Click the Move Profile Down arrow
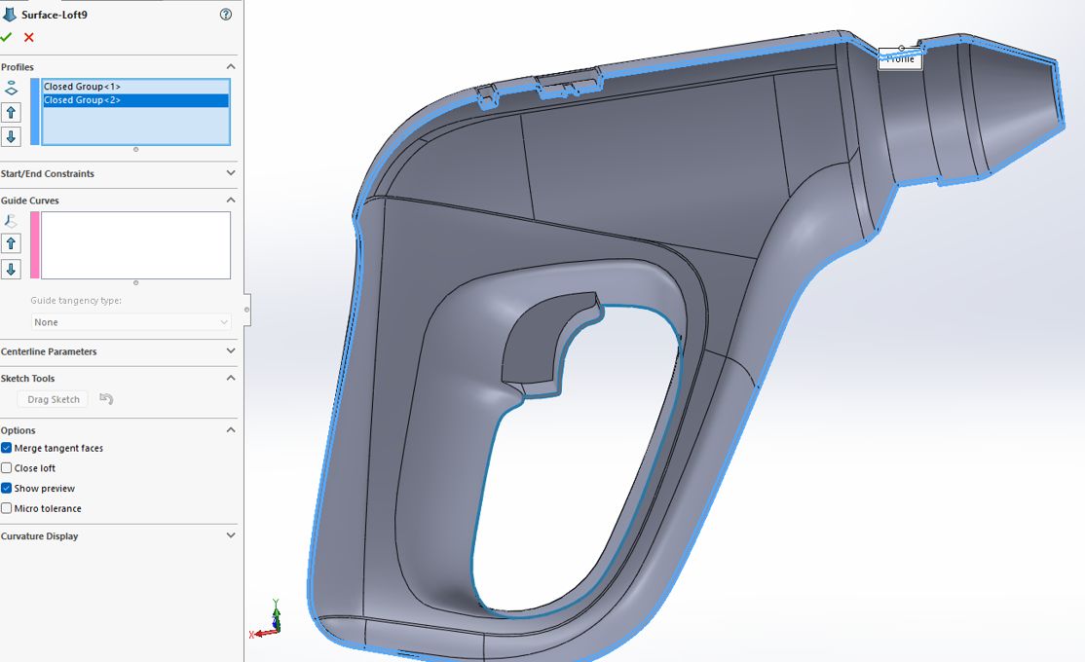The height and width of the screenshot is (662, 1085). [12, 136]
